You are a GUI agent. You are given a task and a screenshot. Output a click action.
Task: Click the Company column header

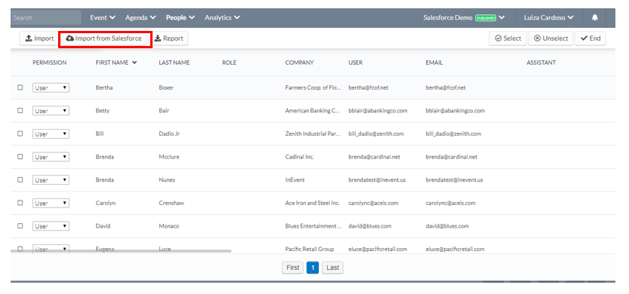pyautogui.click(x=299, y=63)
